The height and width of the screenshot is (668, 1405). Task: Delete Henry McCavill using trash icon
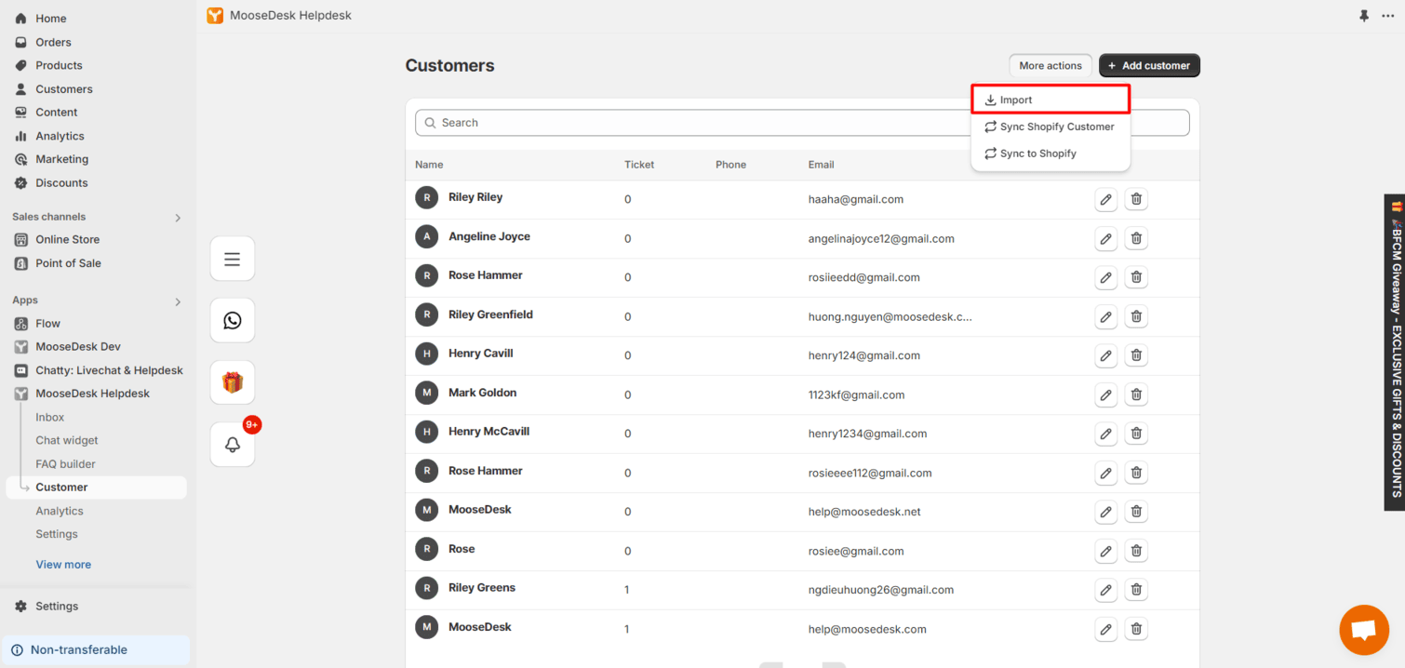pos(1136,434)
